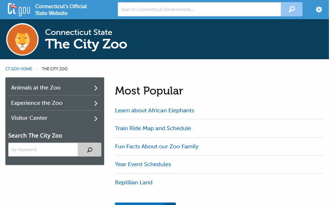This screenshot has height=205, width=335.
Task: Open Learn about African Elephants link
Action: [154, 111]
